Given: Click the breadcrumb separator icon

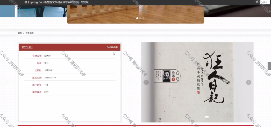Looking at the screenshot, I should coord(24,33).
